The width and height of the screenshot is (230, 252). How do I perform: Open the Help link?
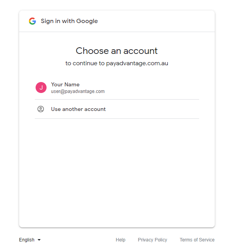[120, 240]
